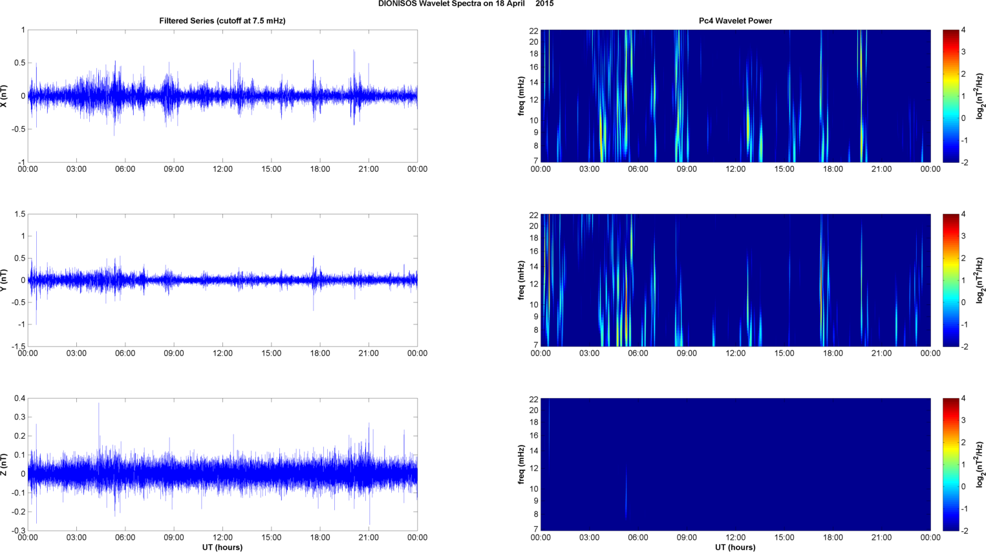Viewport: 986px width, 552px height.
Task: Click the middle spectrogram's log2(nT²/Hz) colorbar label
Action: (x=980, y=280)
